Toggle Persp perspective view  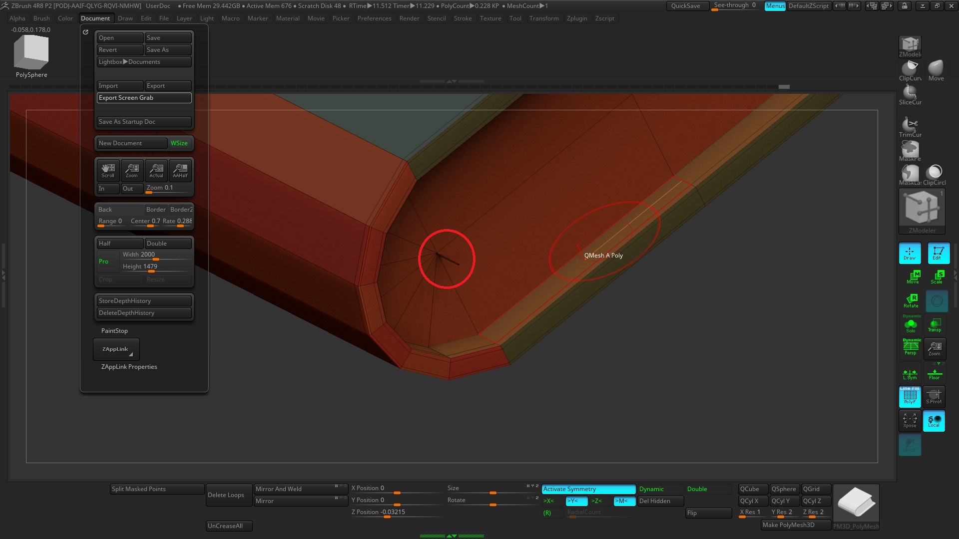911,348
